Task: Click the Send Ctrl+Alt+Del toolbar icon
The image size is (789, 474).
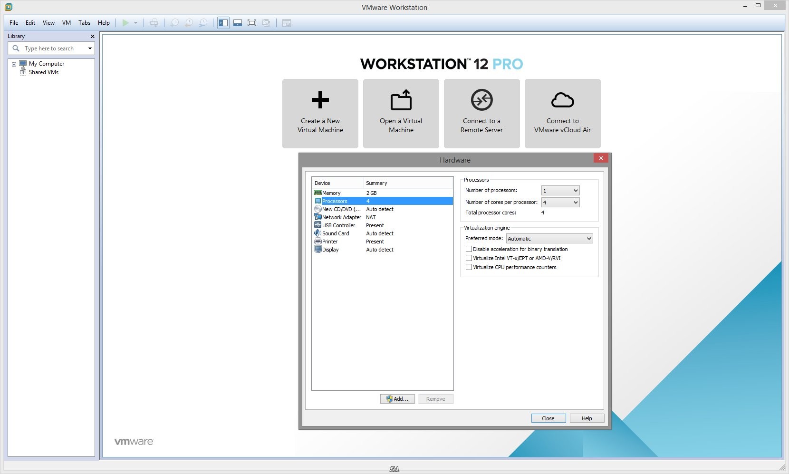Action: coord(154,23)
